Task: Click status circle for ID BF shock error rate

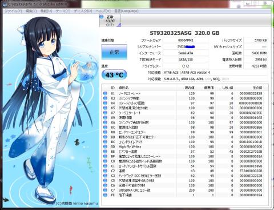Action: (105, 156)
